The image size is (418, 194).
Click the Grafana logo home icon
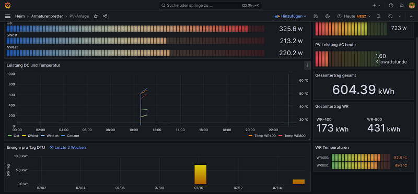coord(8,5)
